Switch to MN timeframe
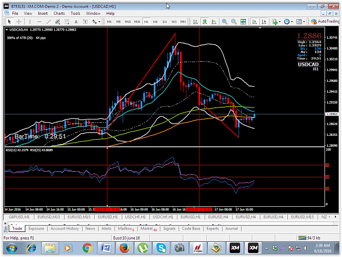 (x=183, y=21)
